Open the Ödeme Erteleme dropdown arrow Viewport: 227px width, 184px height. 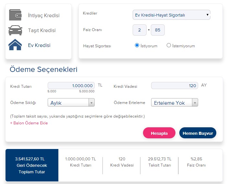pyautogui.click(x=195, y=103)
